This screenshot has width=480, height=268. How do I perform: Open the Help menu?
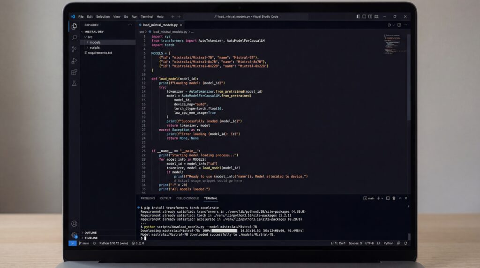tap(160, 16)
